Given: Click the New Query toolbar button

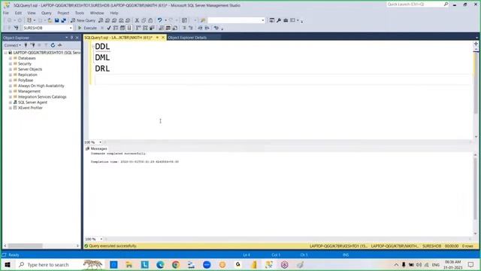Looking at the screenshot, I should coord(83,20).
